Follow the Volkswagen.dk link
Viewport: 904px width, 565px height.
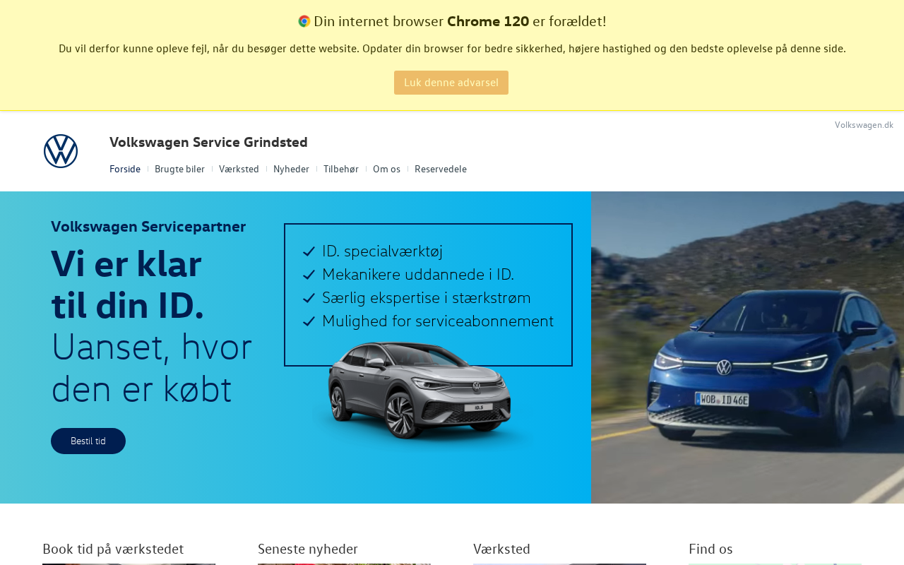point(864,125)
